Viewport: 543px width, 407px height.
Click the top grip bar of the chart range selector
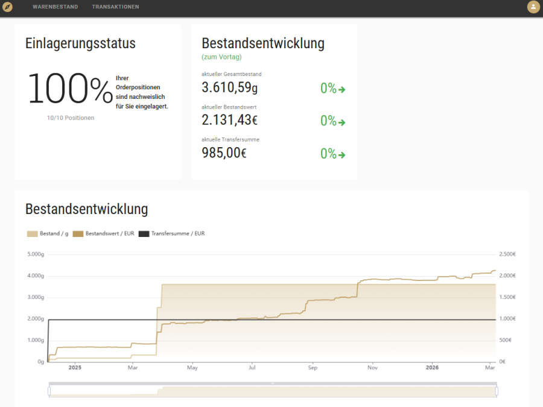click(273, 383)
